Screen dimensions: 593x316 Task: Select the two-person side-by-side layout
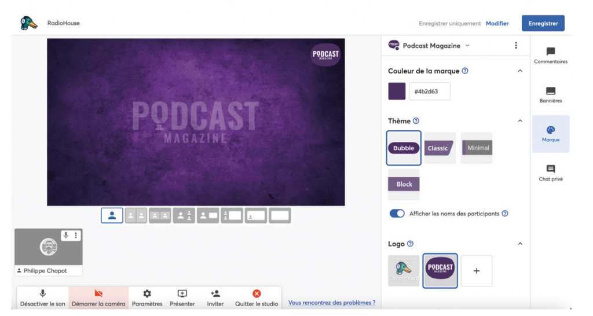[160, 215]
